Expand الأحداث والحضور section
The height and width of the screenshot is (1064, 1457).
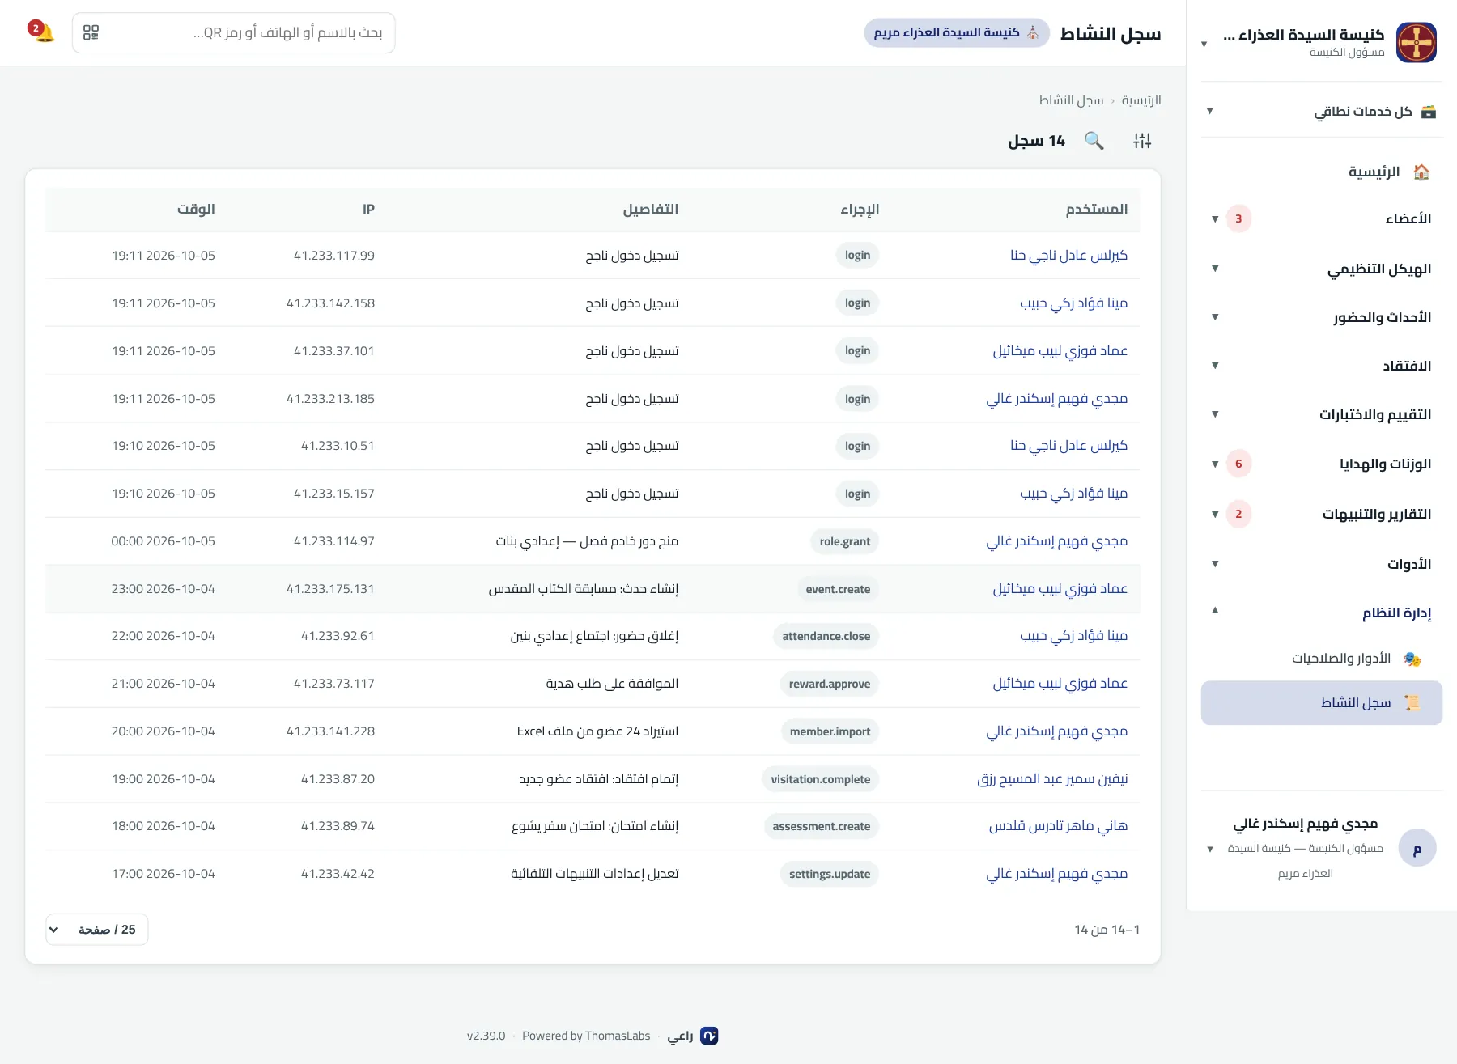[x=1322, y=317]
